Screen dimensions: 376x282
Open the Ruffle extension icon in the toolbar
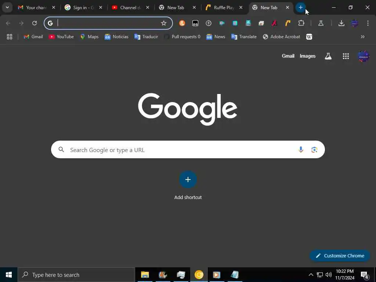[288, 23]
